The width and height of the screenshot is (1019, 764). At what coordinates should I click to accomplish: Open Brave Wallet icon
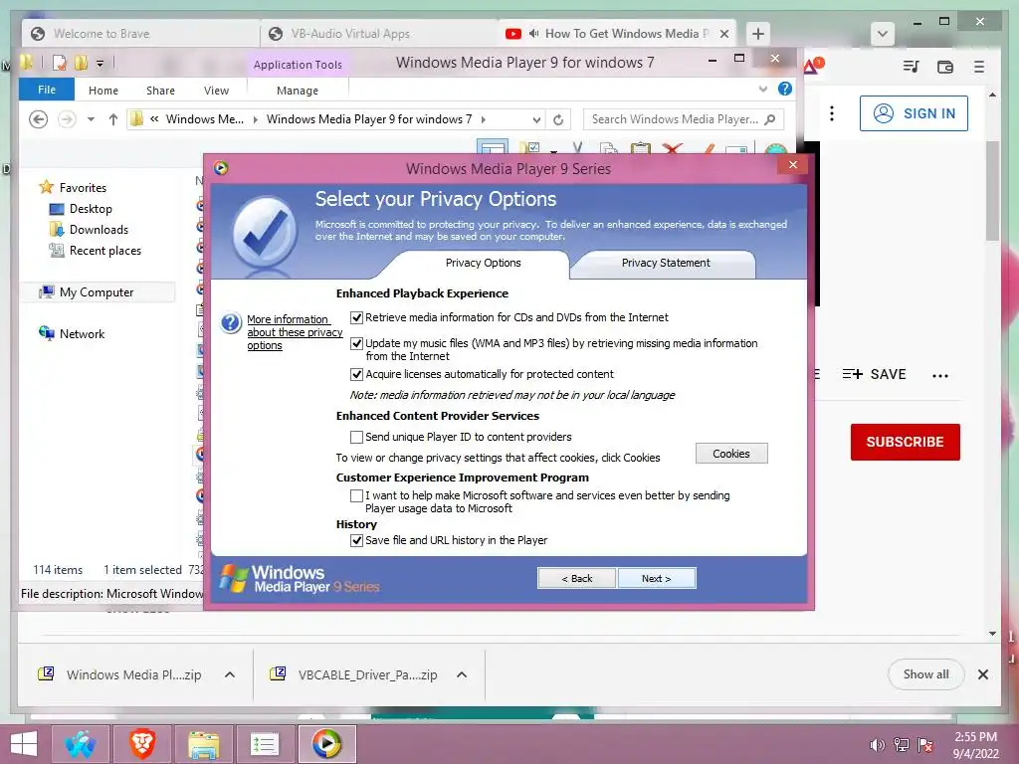(x=945, y=67)
